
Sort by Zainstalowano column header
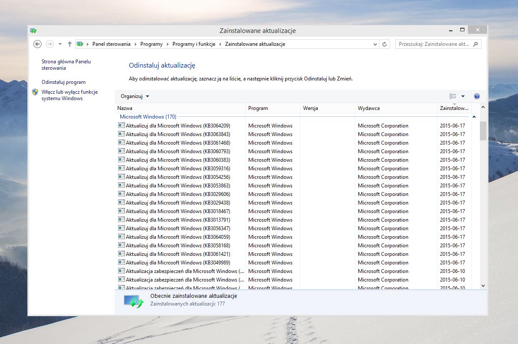click(x=454, y=108)
